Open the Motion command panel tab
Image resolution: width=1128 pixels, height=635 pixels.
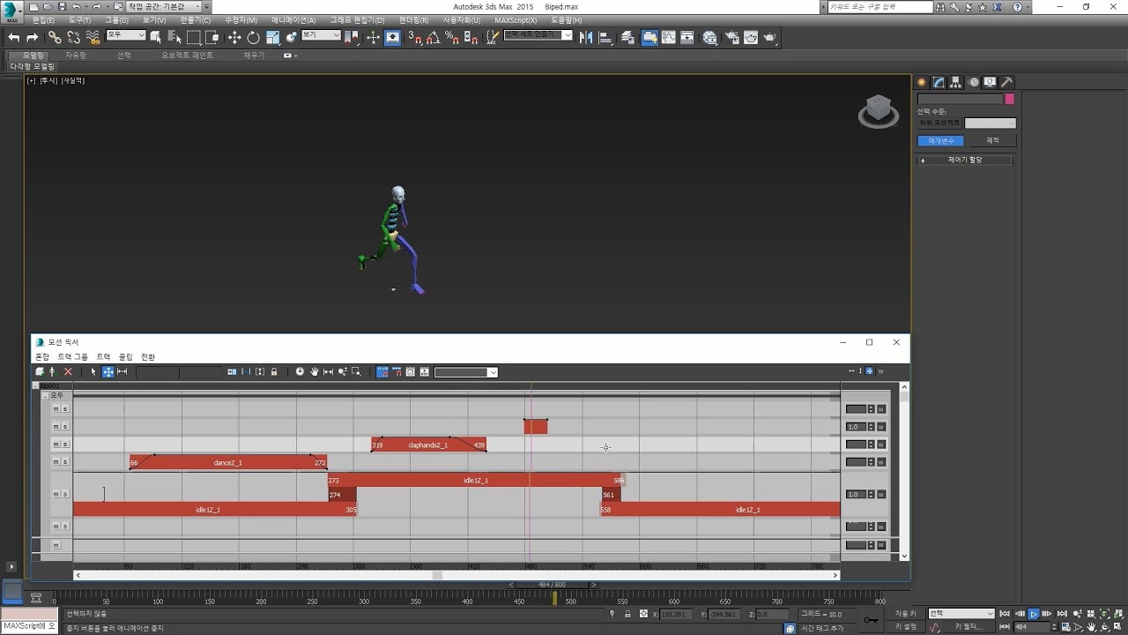pos(974,82)
